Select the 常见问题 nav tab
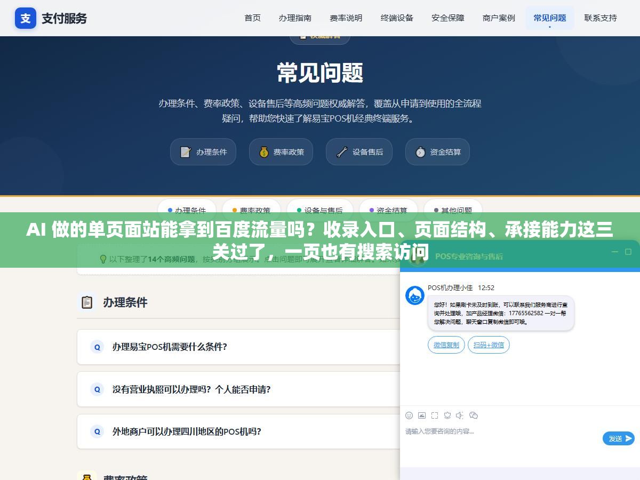640x480 pixels. (x=550, y=18)
